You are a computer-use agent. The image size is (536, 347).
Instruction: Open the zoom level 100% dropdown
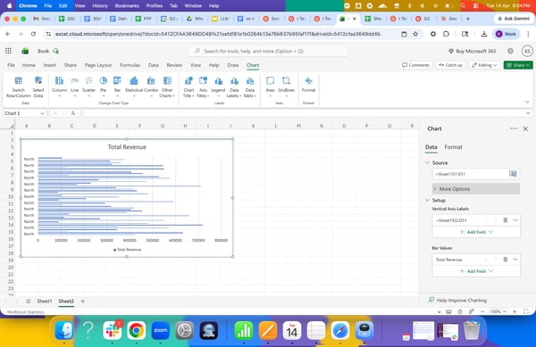(x=498, y=311)
